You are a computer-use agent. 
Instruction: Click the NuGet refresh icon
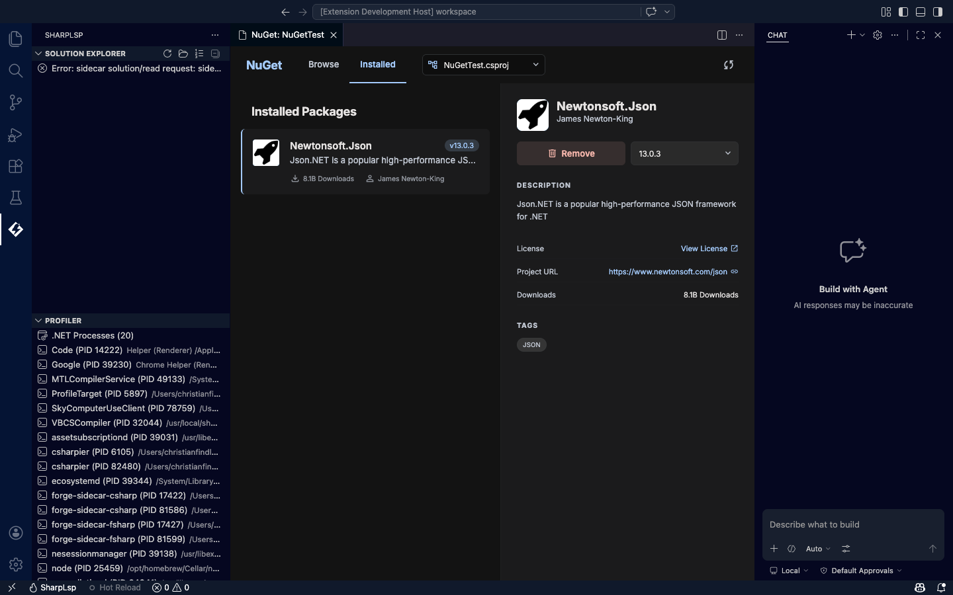click(729, 65)
